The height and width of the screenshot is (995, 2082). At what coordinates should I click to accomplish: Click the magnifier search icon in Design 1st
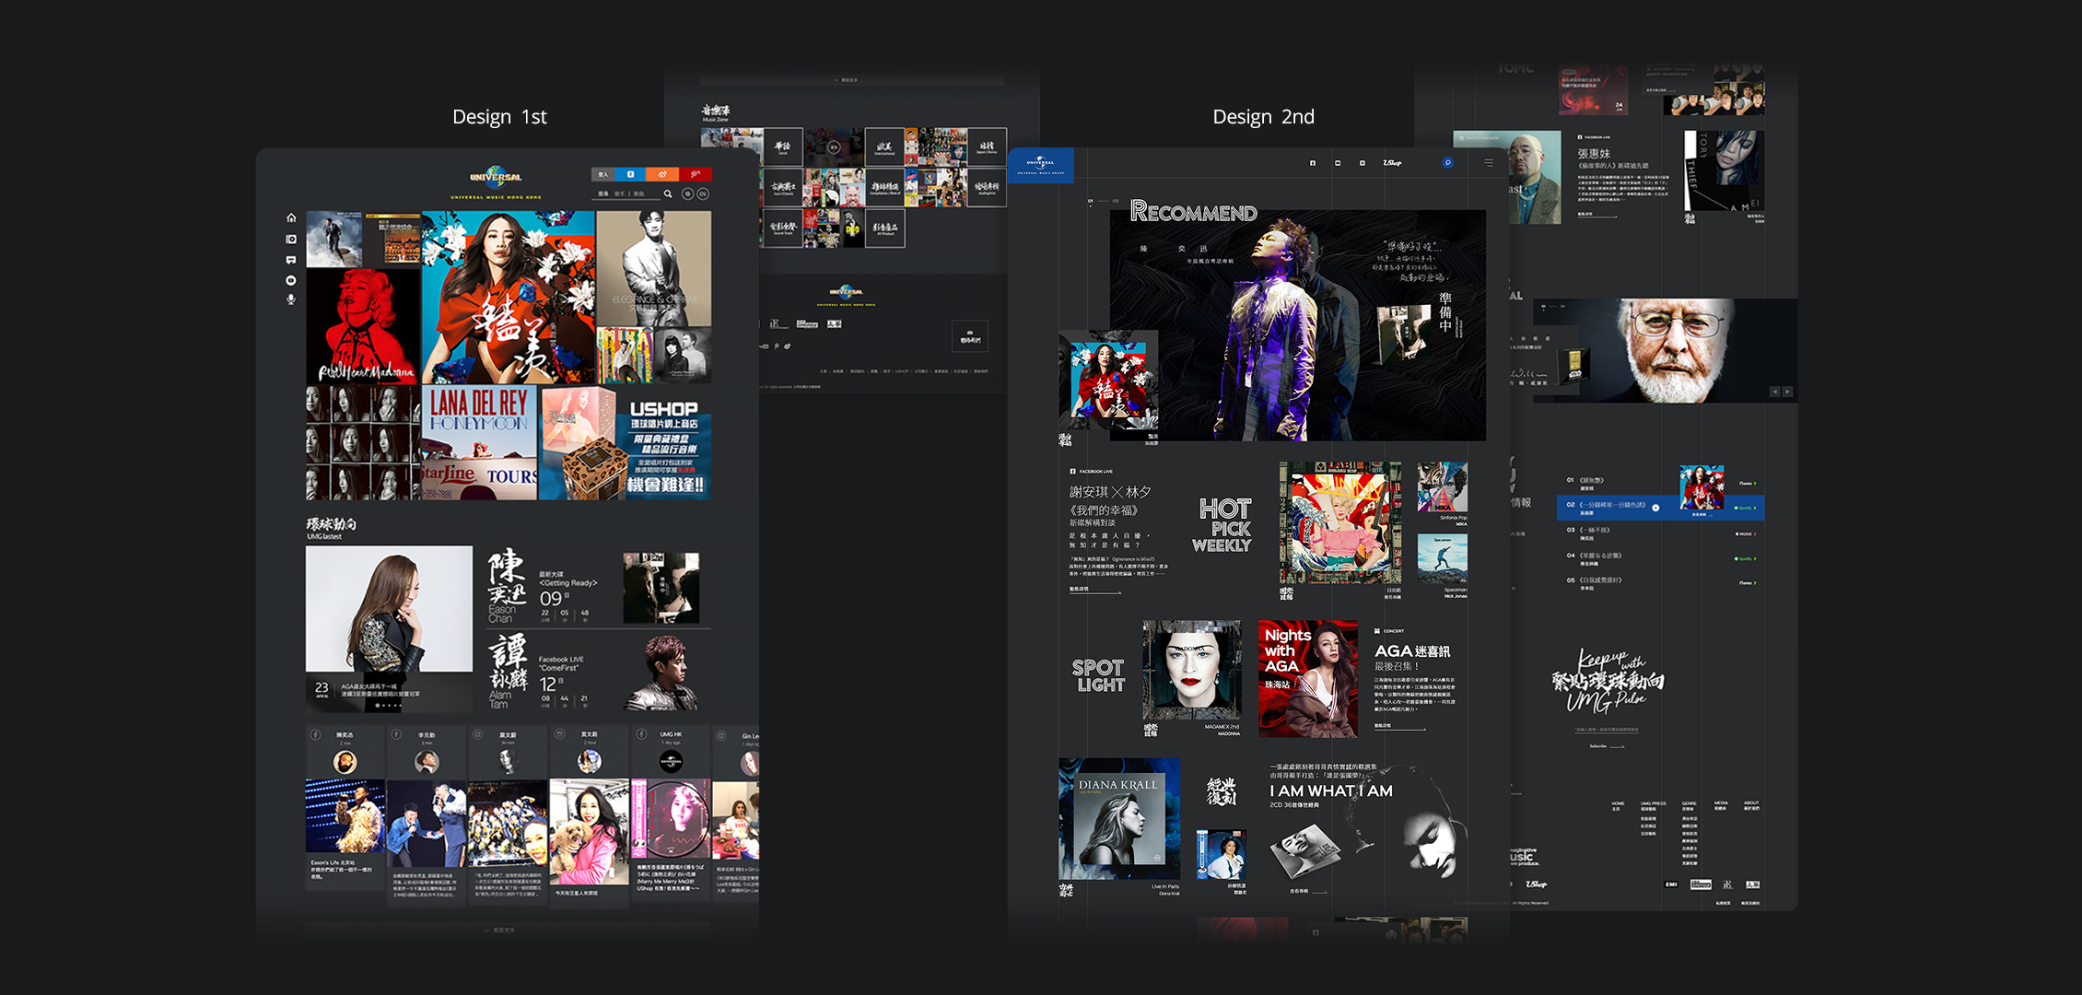click(x=668, y=194)
